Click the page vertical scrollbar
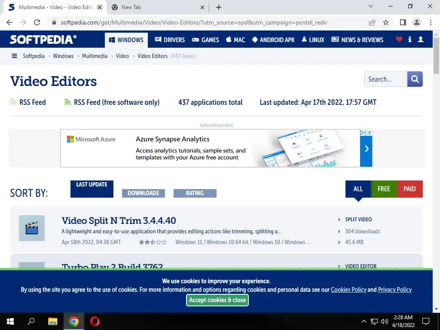This screenshot has width=440, height=330. tap(436, 55)
